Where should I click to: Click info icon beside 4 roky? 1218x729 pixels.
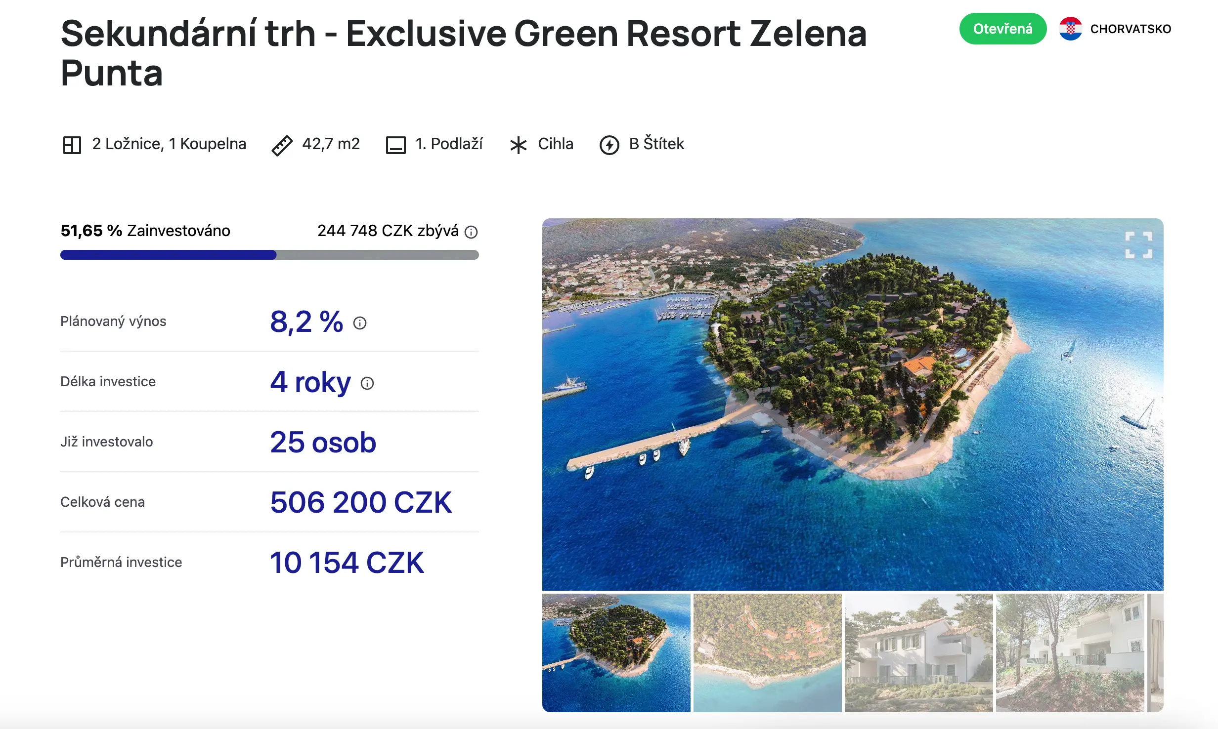(367, 383)
